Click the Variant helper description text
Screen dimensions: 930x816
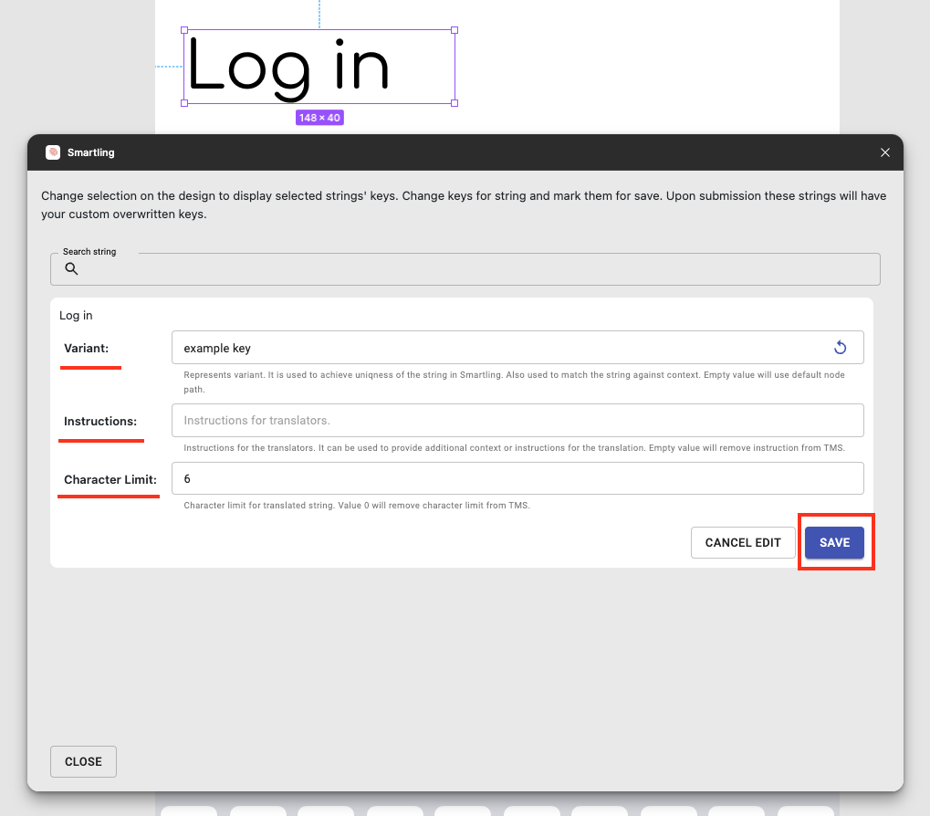[514, 382]
